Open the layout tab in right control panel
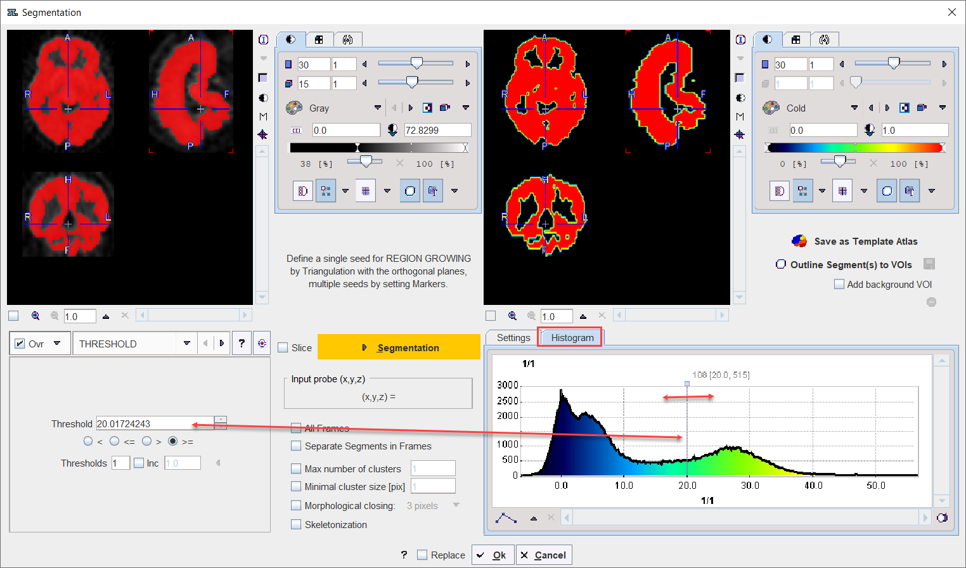 (x=795, y=39)
